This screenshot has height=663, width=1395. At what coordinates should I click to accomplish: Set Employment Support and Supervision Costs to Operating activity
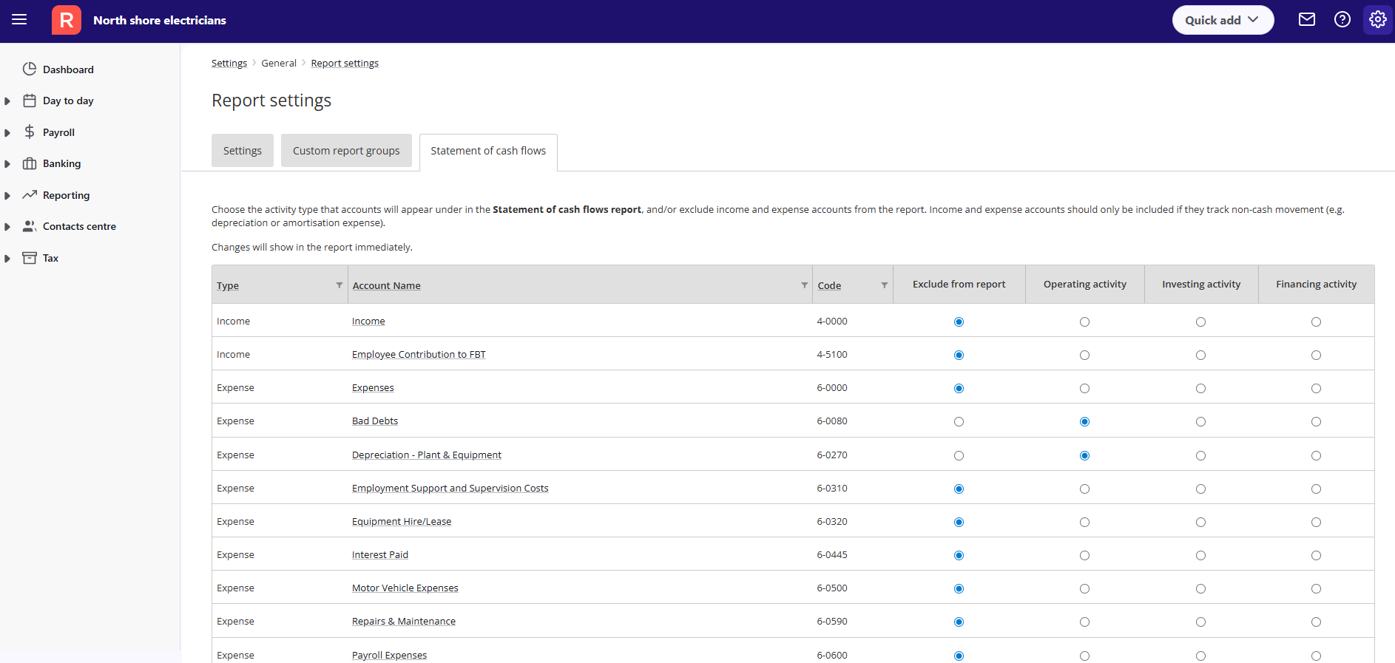[x=1084, y=489]
